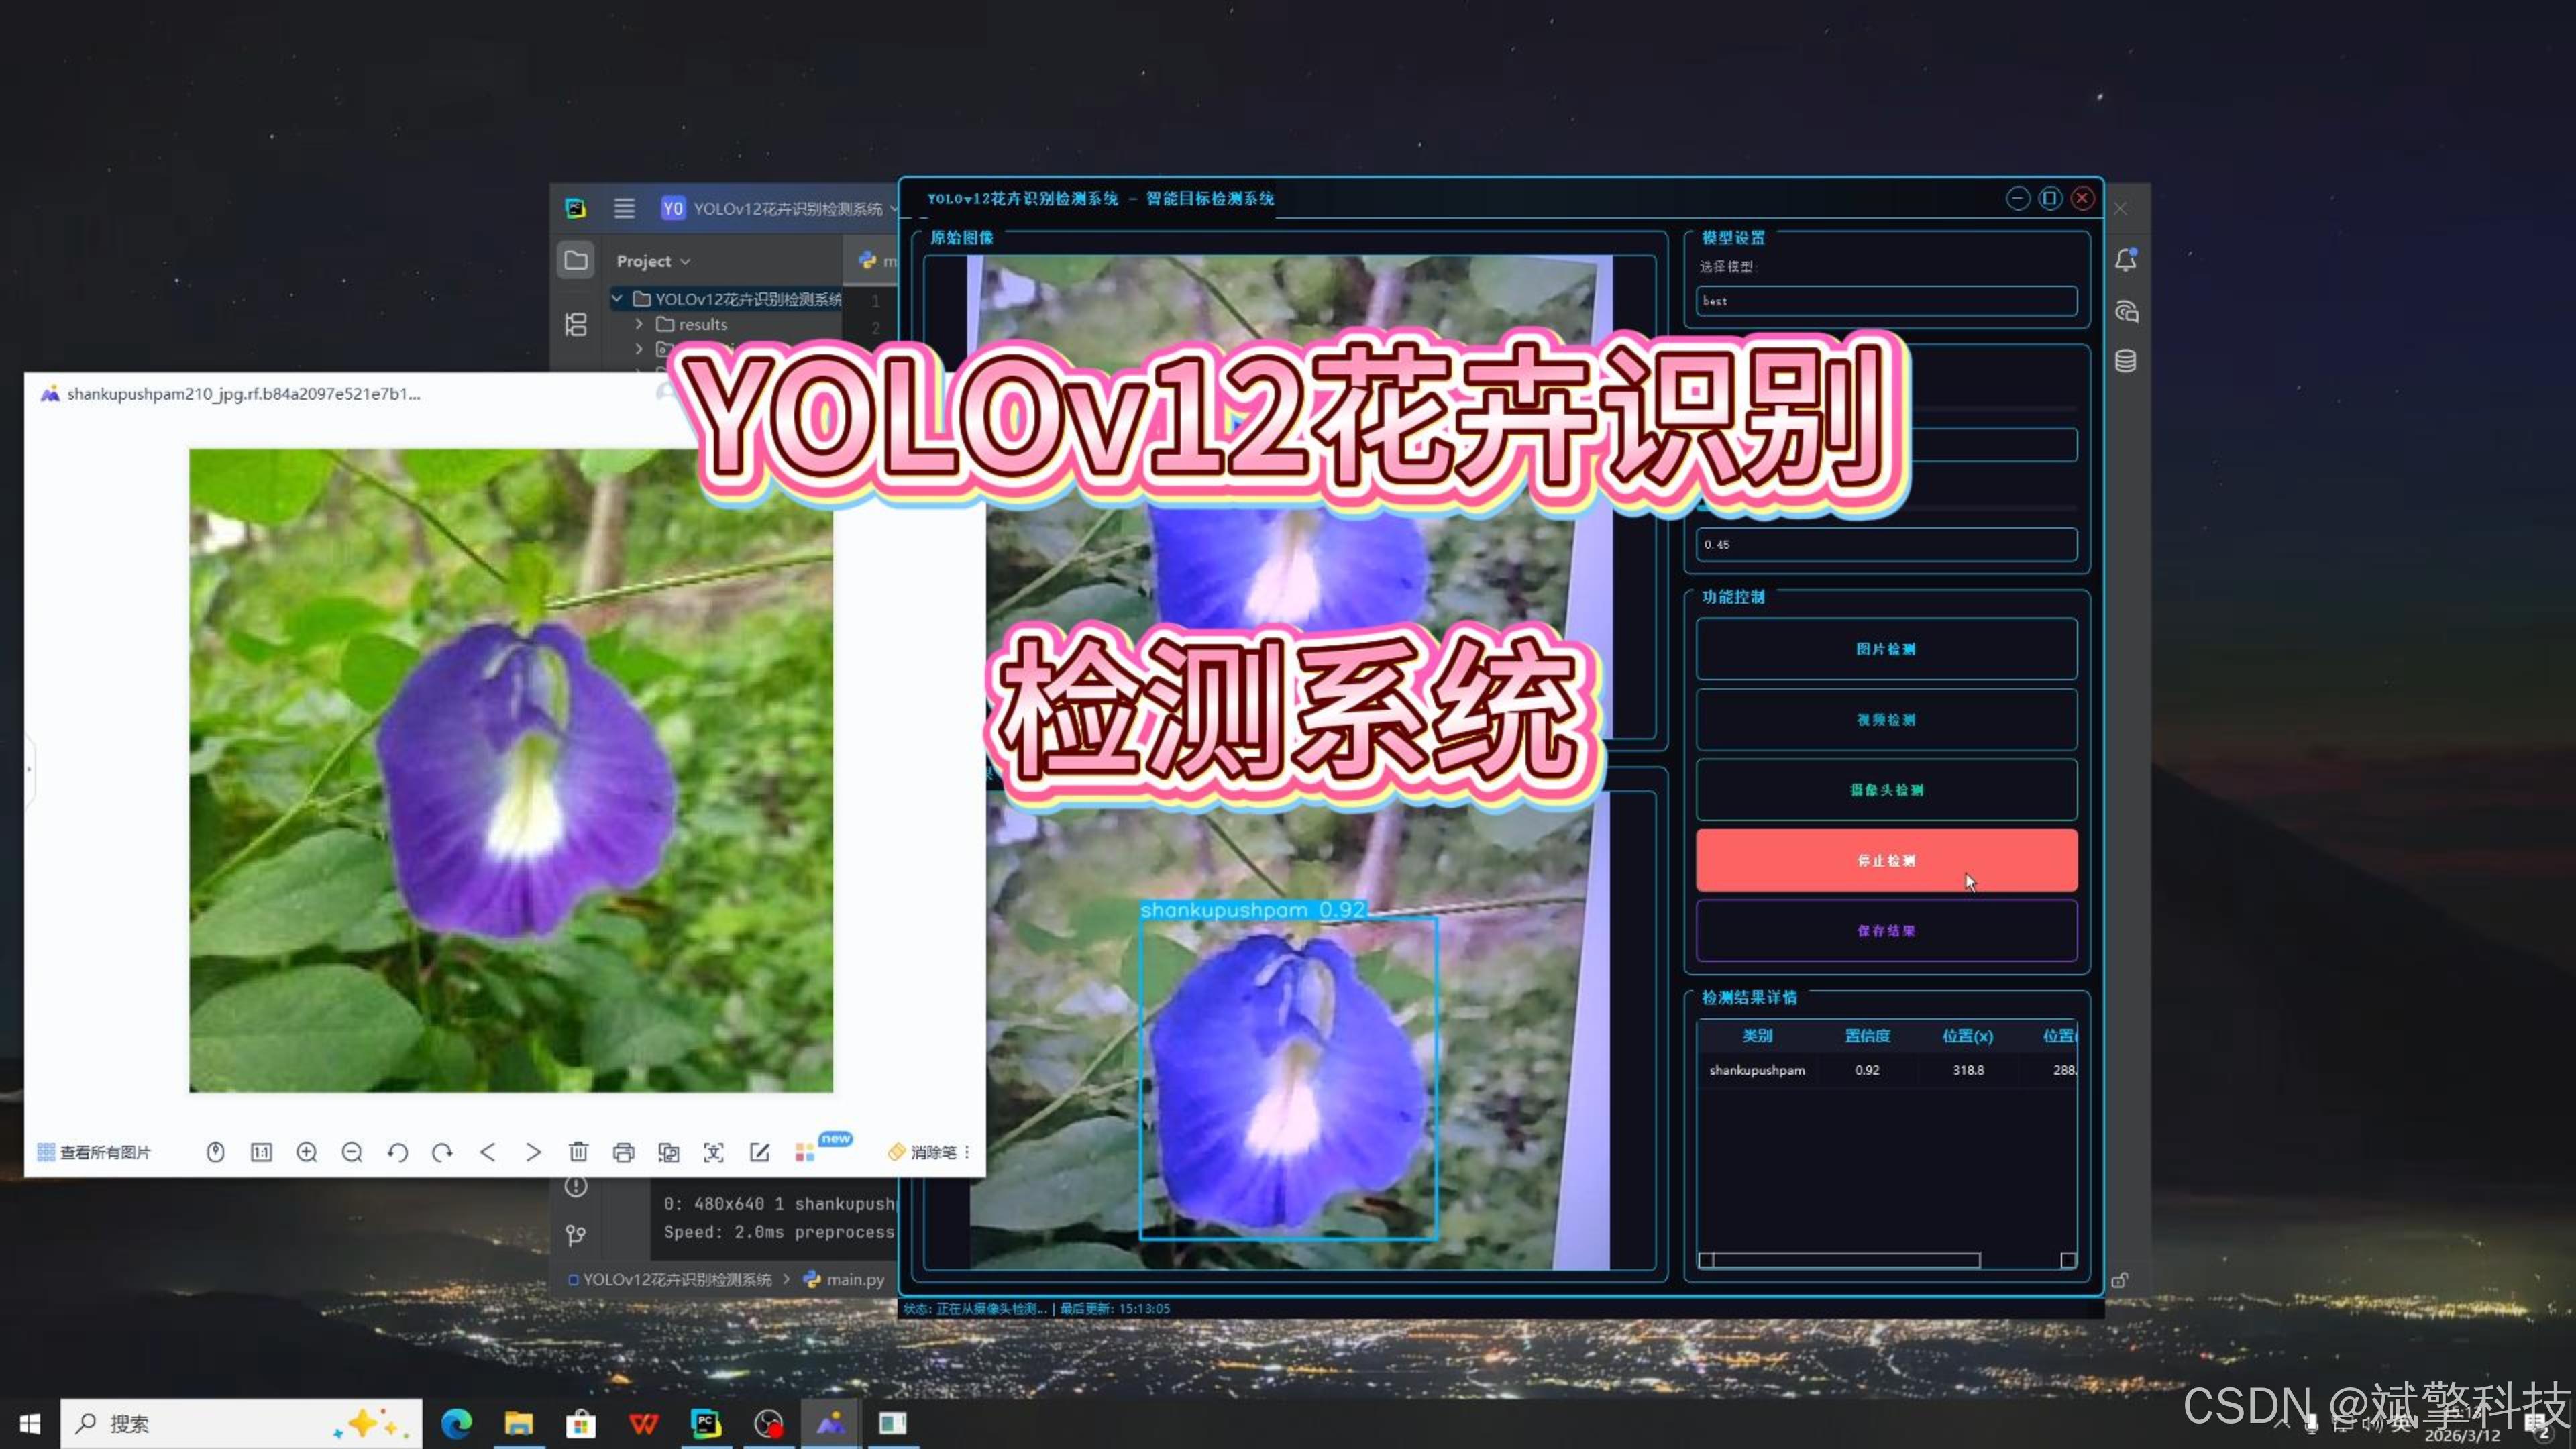Set image to 1:1 actual size

click(x=261, y=1152)
